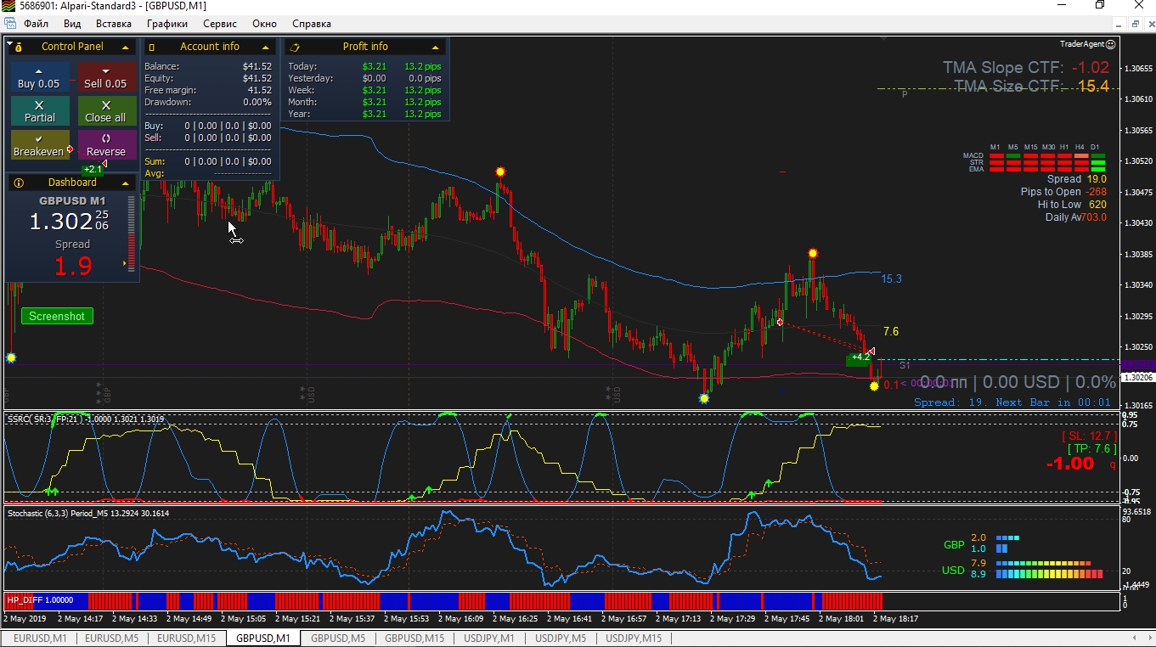The height and width of the screenshot is (647, 1156).
Task: Click the MetaTrader app icon in title bar
Action: [8, 6]
